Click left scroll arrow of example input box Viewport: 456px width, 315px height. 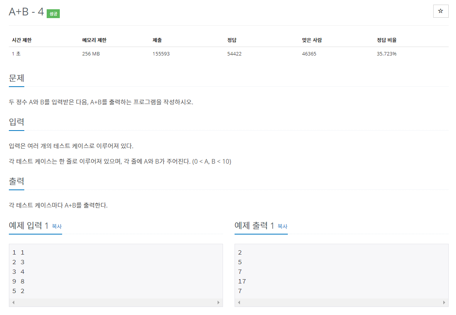click(14, 303)
